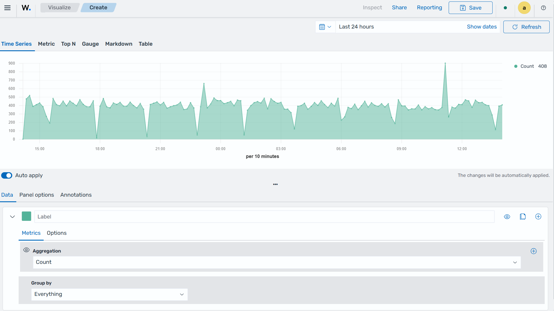Open the calendar quick date menu
The image size is (554, 311).
pos(325,27)
